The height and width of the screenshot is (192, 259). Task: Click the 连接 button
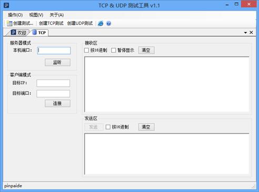click(57, 103)
